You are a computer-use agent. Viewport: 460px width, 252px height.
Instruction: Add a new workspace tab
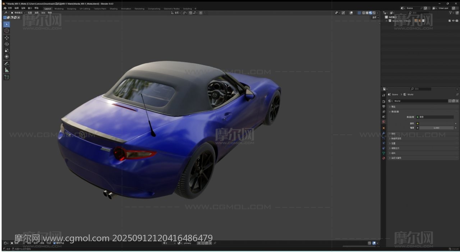point(195,9)
